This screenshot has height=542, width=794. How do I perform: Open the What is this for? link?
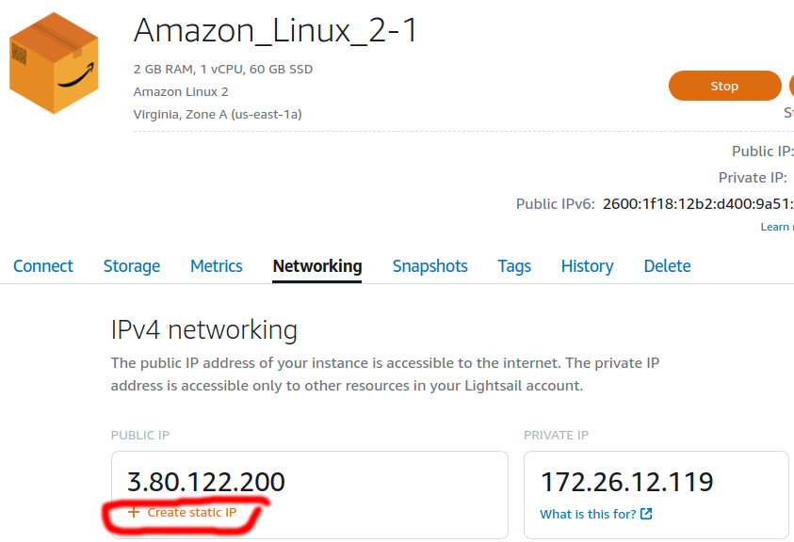click(x=588, y=514)
